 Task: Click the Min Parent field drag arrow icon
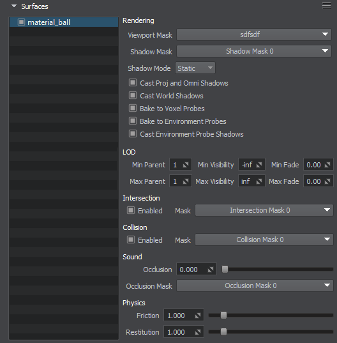186,165
